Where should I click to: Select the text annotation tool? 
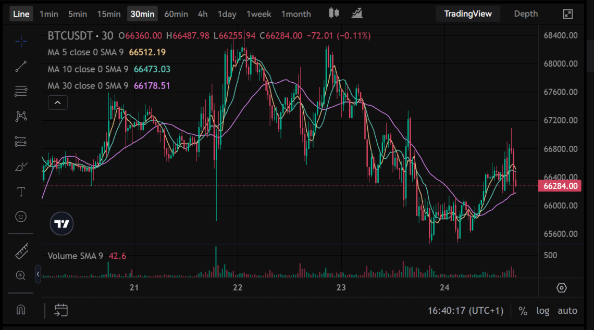coord(21,192)
